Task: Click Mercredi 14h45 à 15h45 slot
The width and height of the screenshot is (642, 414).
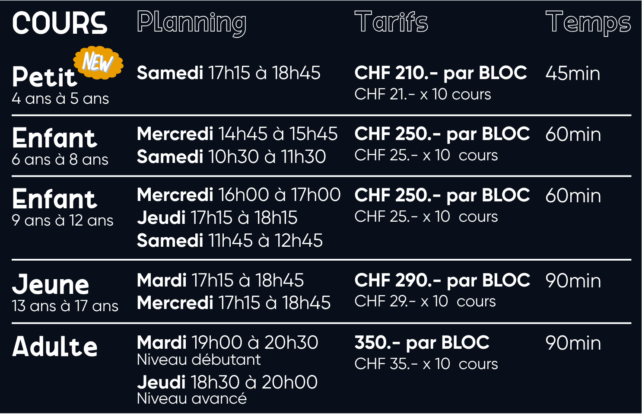Action: [237, 134]
